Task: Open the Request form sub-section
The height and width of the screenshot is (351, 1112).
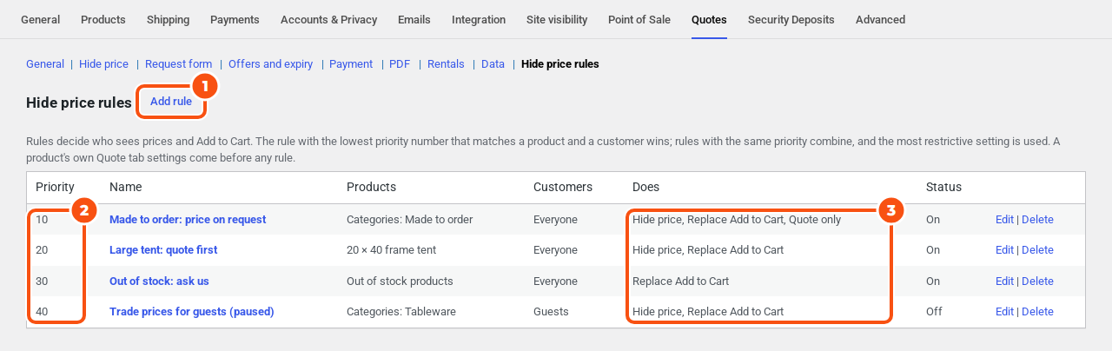Action: [178, 64]
